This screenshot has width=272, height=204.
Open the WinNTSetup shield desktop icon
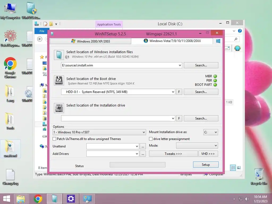pos(31,11)
